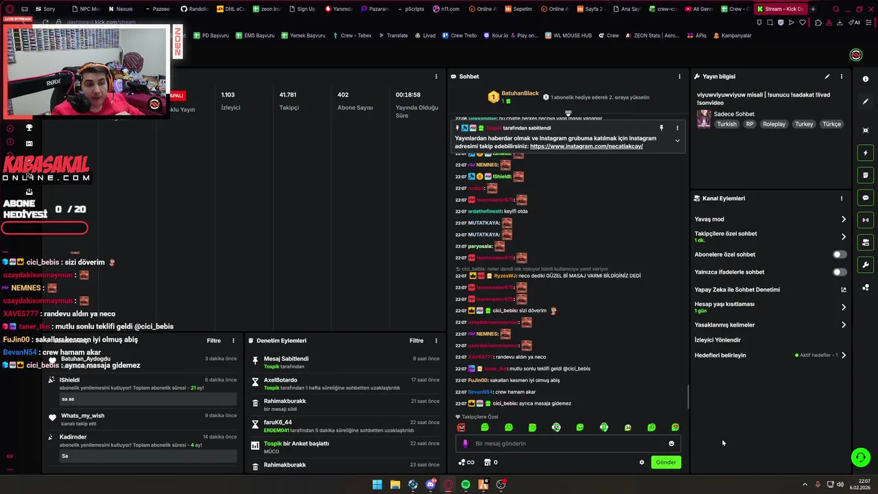Click the green headset support button

tap(860, 457)
